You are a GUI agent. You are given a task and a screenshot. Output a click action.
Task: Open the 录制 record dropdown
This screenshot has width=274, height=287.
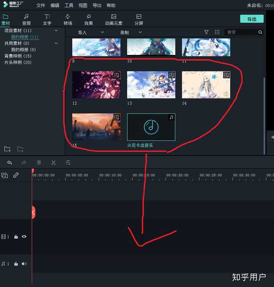tap(131, 33)
